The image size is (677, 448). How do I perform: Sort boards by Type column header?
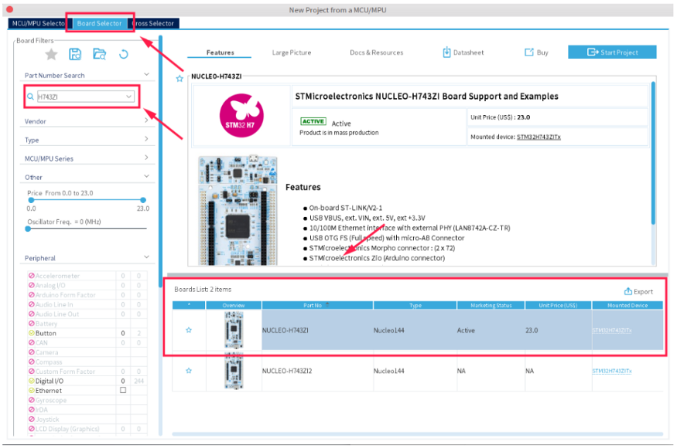coord(415,305)
